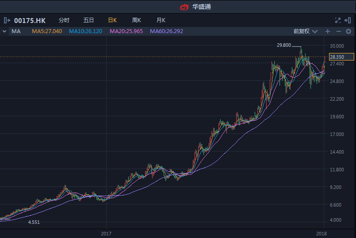Toggle fullscreen chart view icon
The height and width of the screenshot is (238, 356).
(338, 20)
